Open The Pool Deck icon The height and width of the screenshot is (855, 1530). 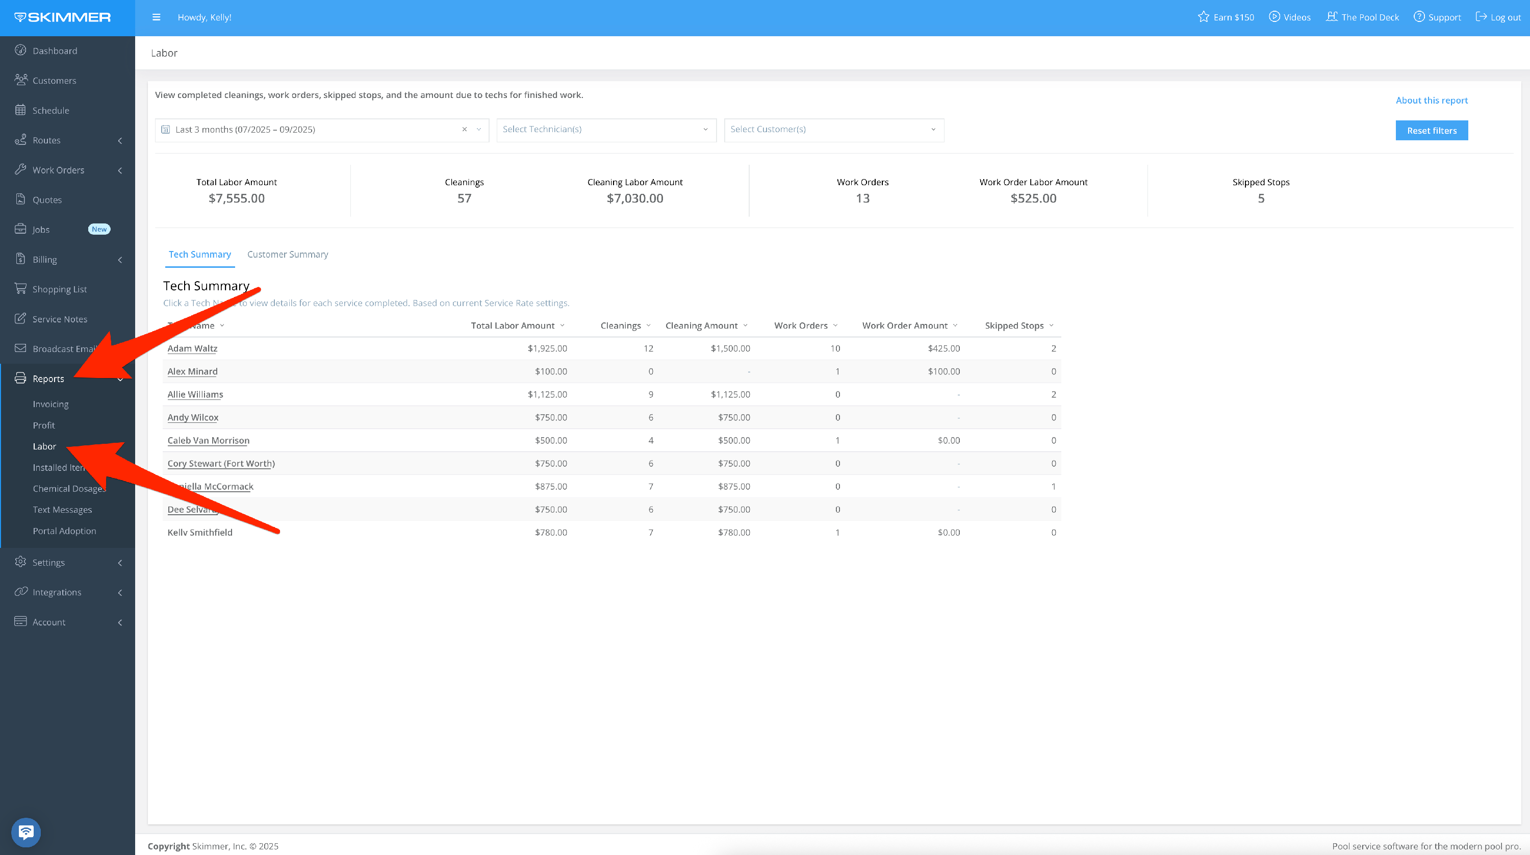(1332, 17)
